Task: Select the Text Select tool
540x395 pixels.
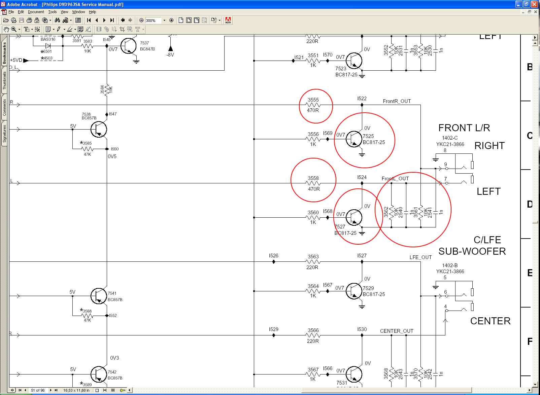Action: (27, 29)
